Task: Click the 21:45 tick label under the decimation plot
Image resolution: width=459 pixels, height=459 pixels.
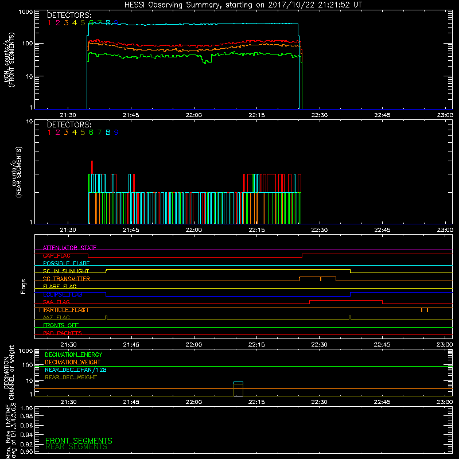Action: [131, 402]
